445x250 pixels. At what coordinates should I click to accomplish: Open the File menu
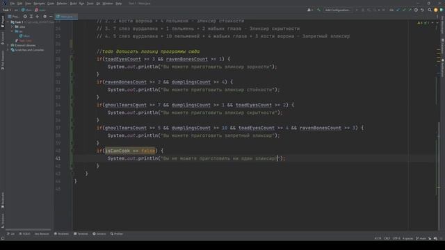tap(13, 3)
